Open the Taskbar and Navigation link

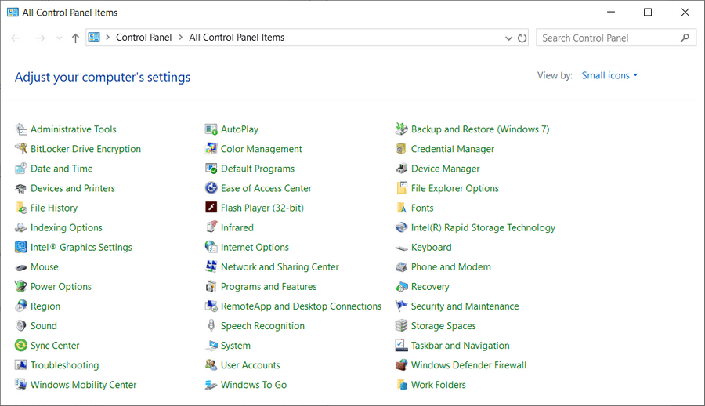[460, 346]
